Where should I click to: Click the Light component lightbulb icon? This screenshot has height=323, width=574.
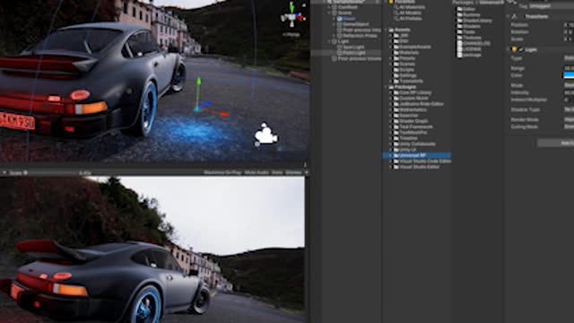coord(514,49)
